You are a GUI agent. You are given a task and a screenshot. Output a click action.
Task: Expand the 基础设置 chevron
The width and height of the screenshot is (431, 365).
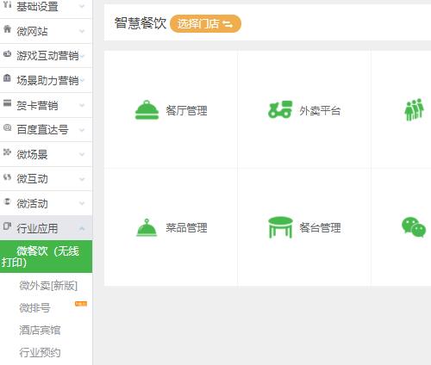click(x=82, y=6)
